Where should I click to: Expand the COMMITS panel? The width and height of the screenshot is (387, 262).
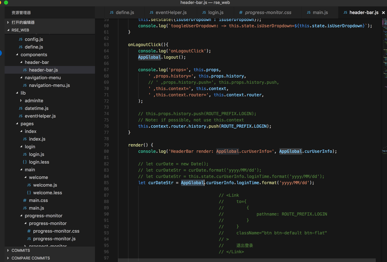click(21, 250)
